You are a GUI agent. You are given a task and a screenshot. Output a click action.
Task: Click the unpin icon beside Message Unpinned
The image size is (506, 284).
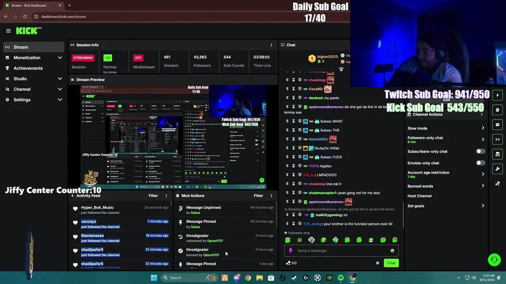(181, 209)
